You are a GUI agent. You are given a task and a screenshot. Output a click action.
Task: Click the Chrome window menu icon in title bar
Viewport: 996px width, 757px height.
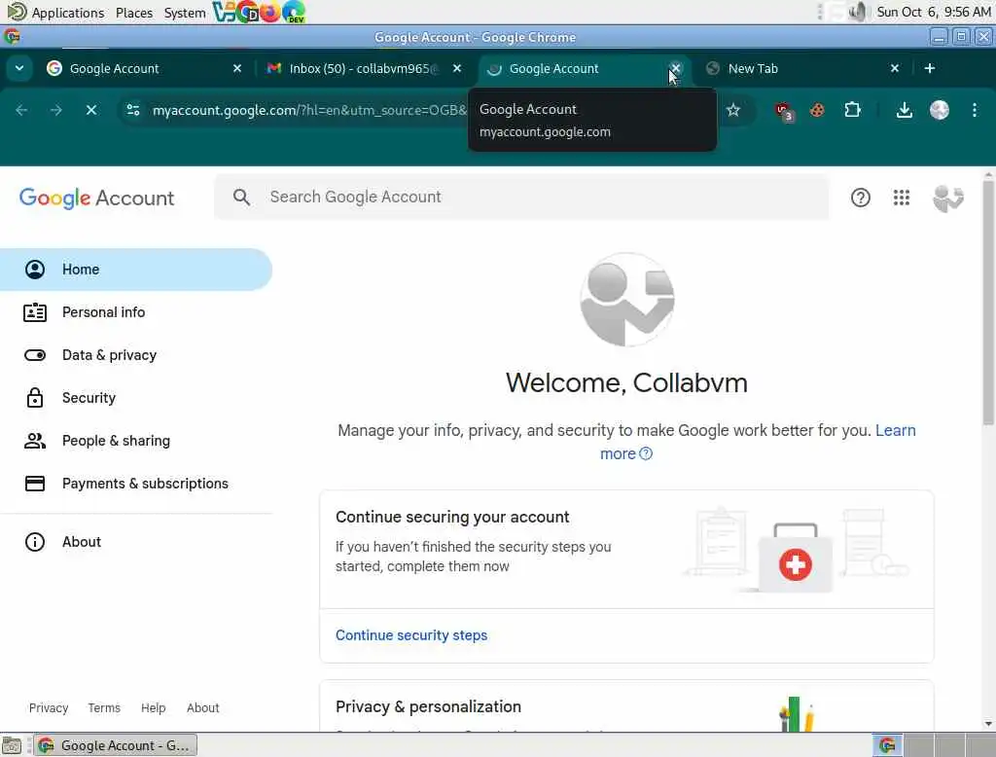point(12,37)
